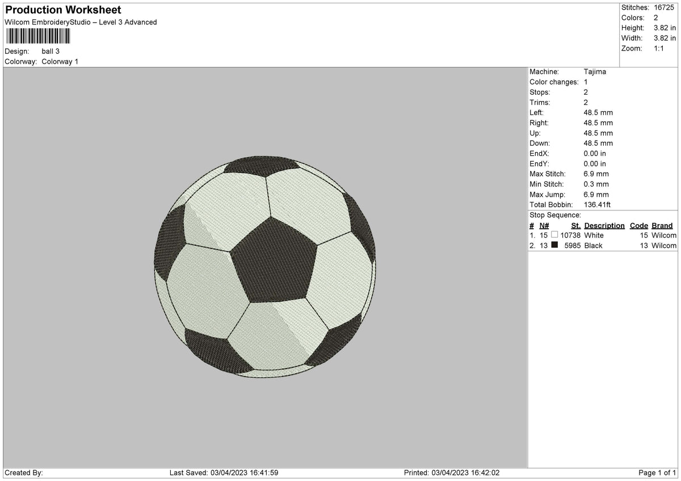Click the 'Description' column header
Viewport: 681px width, 481px height.
(604, 225)
